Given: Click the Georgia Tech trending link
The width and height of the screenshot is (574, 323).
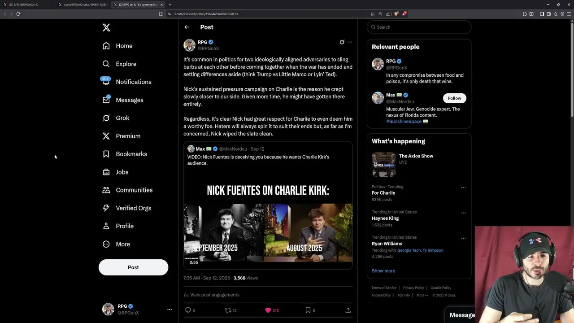Looking at the screenshot, I should pyautogui.click(x=409, y=250).
